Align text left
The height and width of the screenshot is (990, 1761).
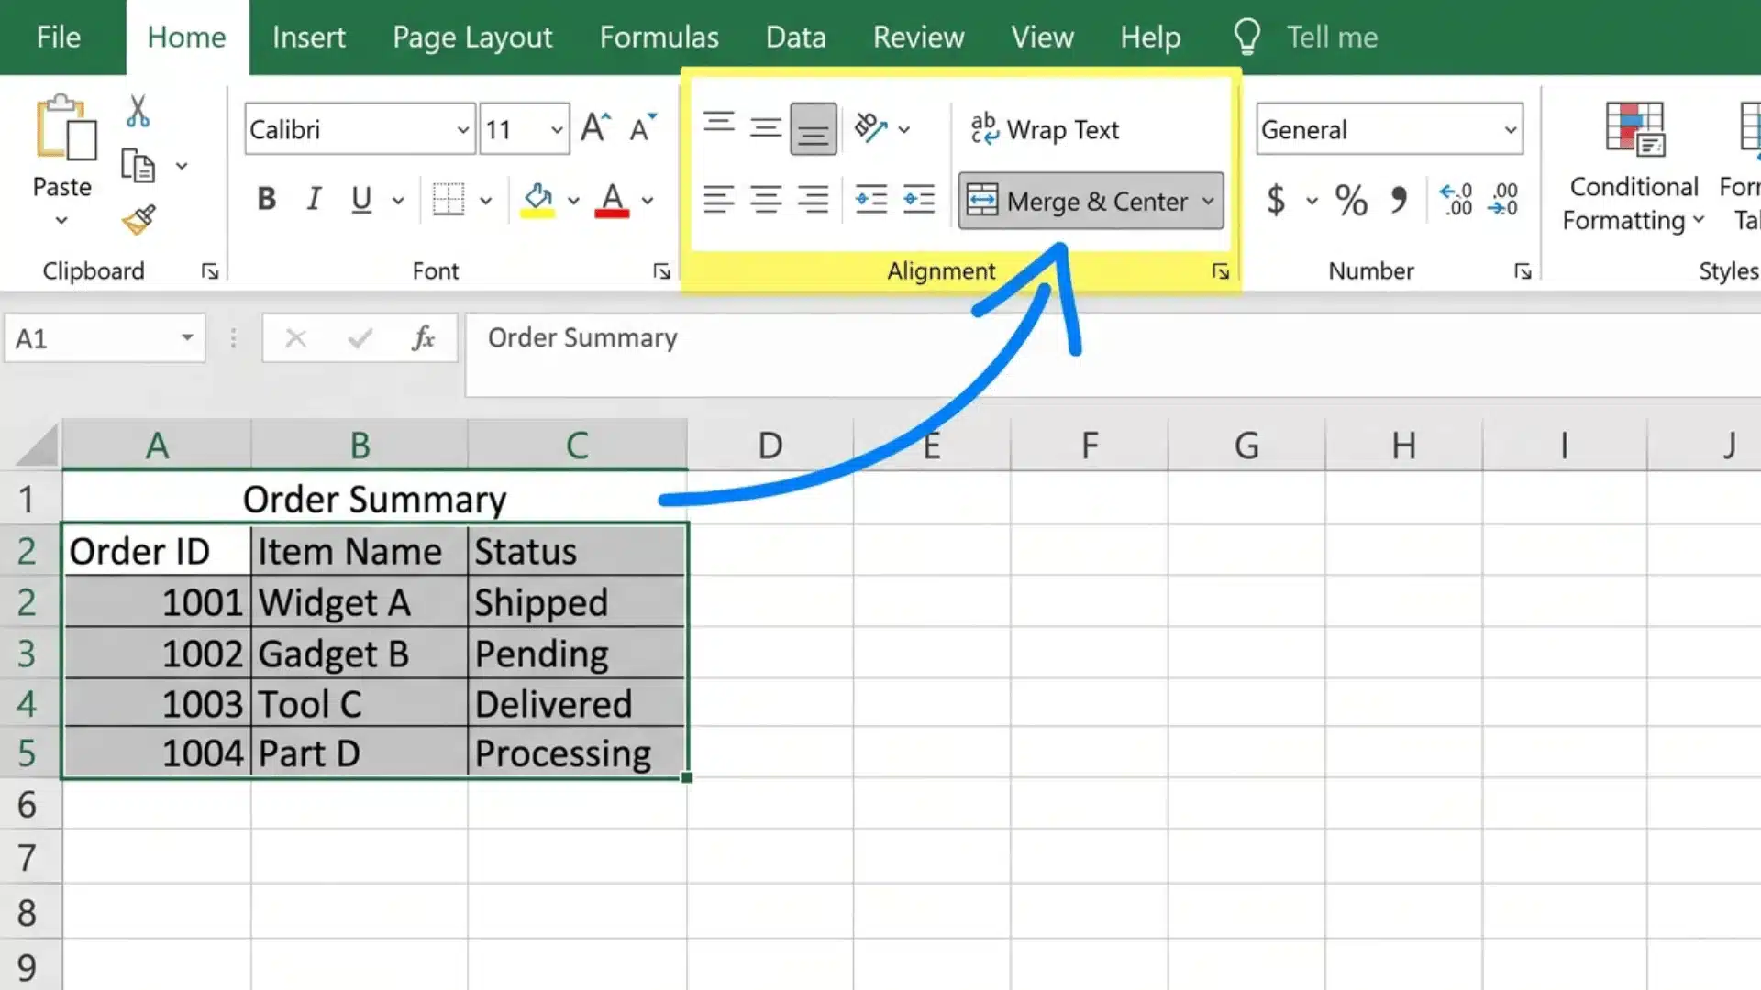718,199
